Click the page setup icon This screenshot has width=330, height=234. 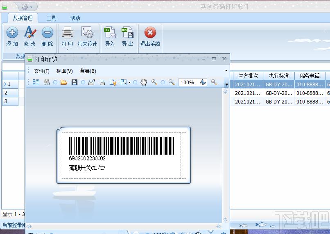[113, 82]
